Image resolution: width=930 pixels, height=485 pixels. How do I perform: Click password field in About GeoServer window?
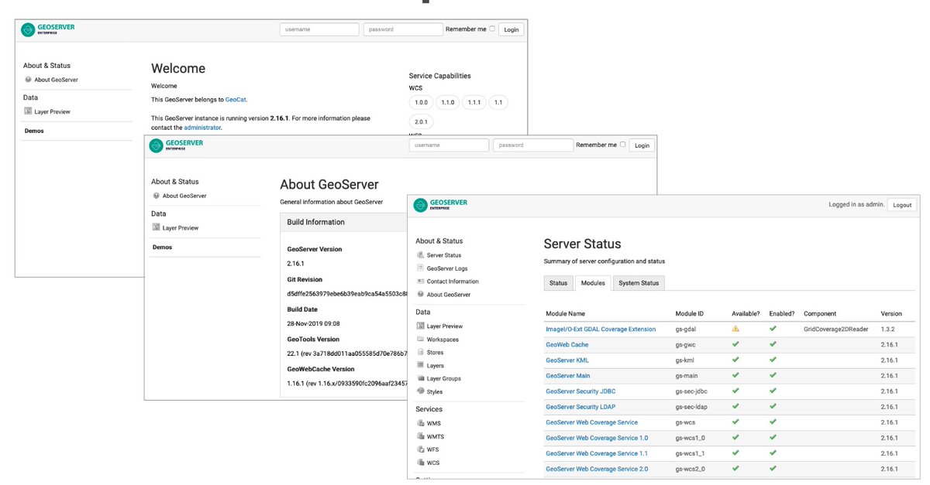(533, 145)
